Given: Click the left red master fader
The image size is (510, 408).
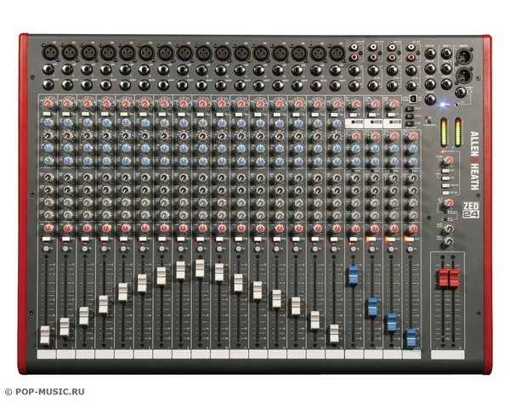Looking at the screenshot, I should click(443, 278).
